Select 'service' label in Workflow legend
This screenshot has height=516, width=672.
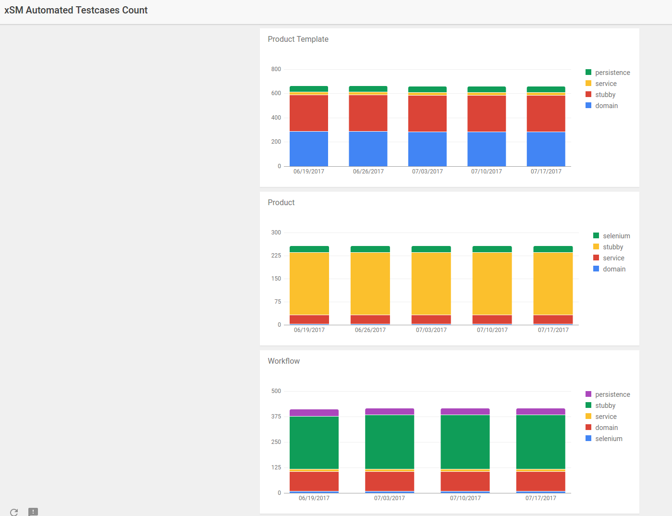606,417
